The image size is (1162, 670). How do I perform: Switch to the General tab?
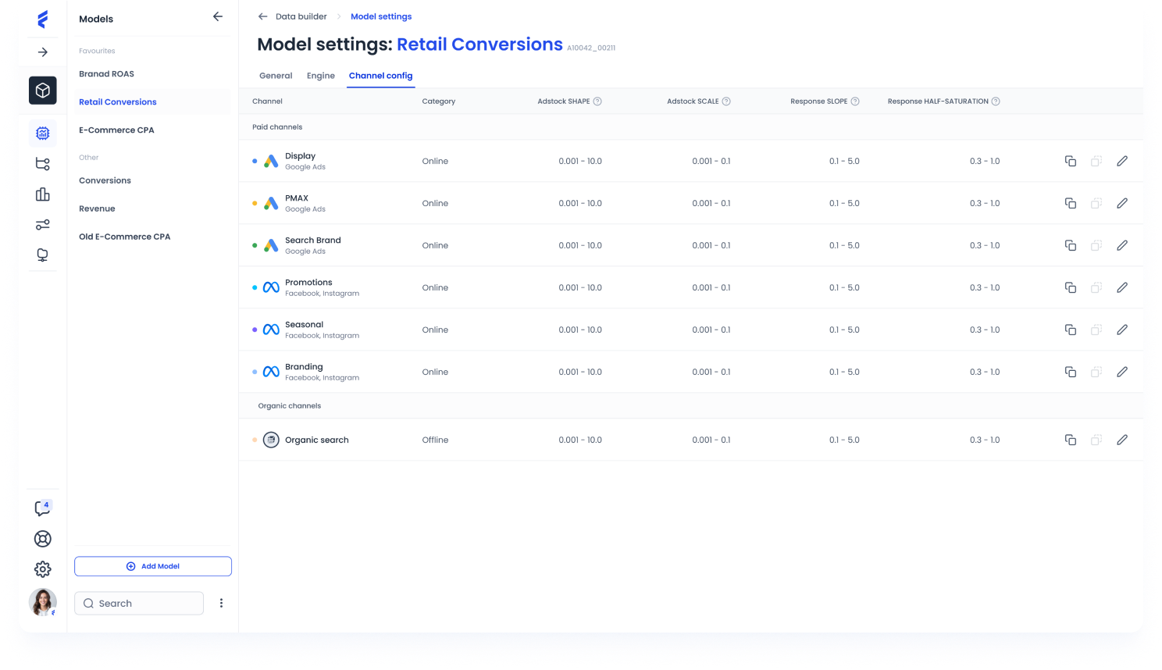[x=276, y=76]
